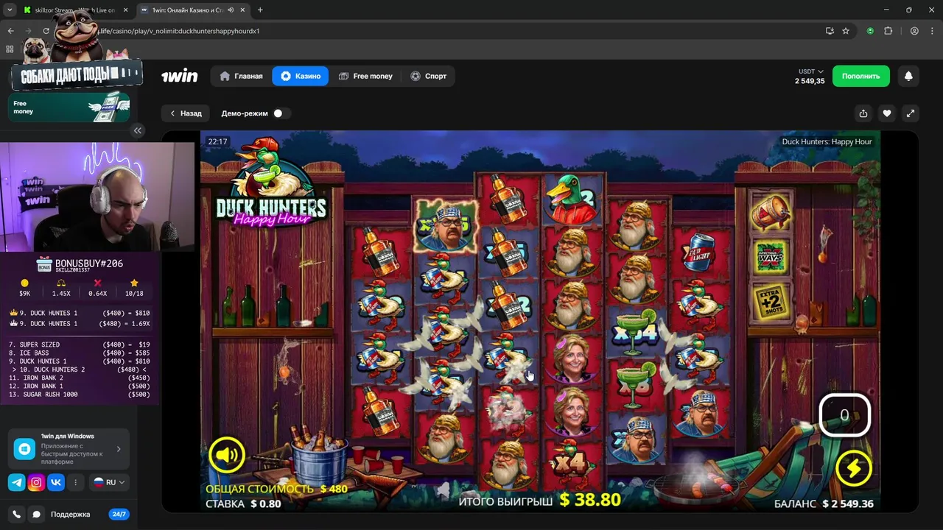Viewport: 943px width, 530px height.
Task: Reload the page
Action: pyautogui.click(x=46, y=31)
